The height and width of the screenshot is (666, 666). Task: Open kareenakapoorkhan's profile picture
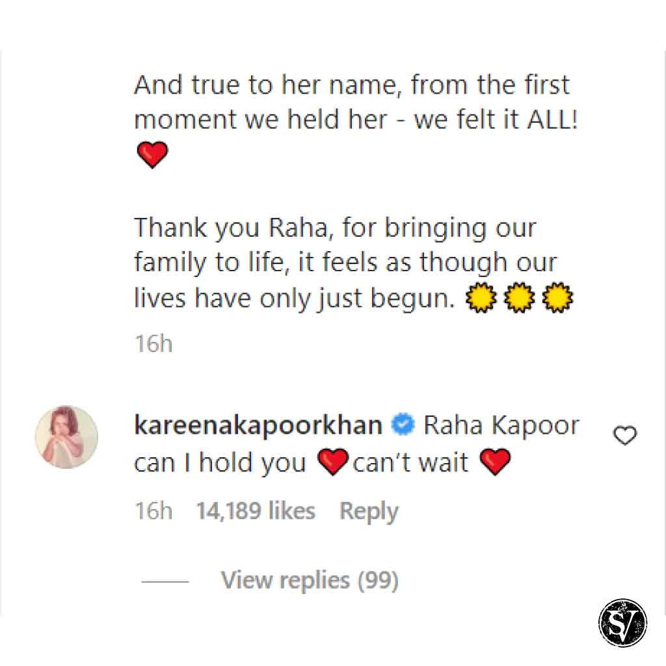pos(67,436)
